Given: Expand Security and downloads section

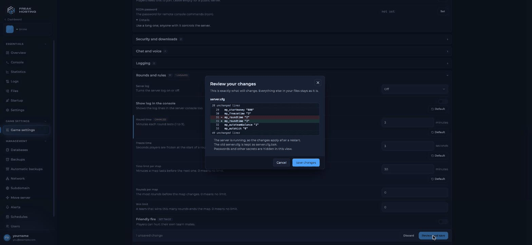Looking at the screenshot, I should (292, 39).
